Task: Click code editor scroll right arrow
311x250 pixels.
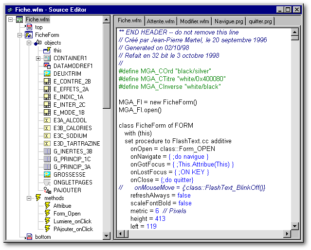Action: point(287,234)
